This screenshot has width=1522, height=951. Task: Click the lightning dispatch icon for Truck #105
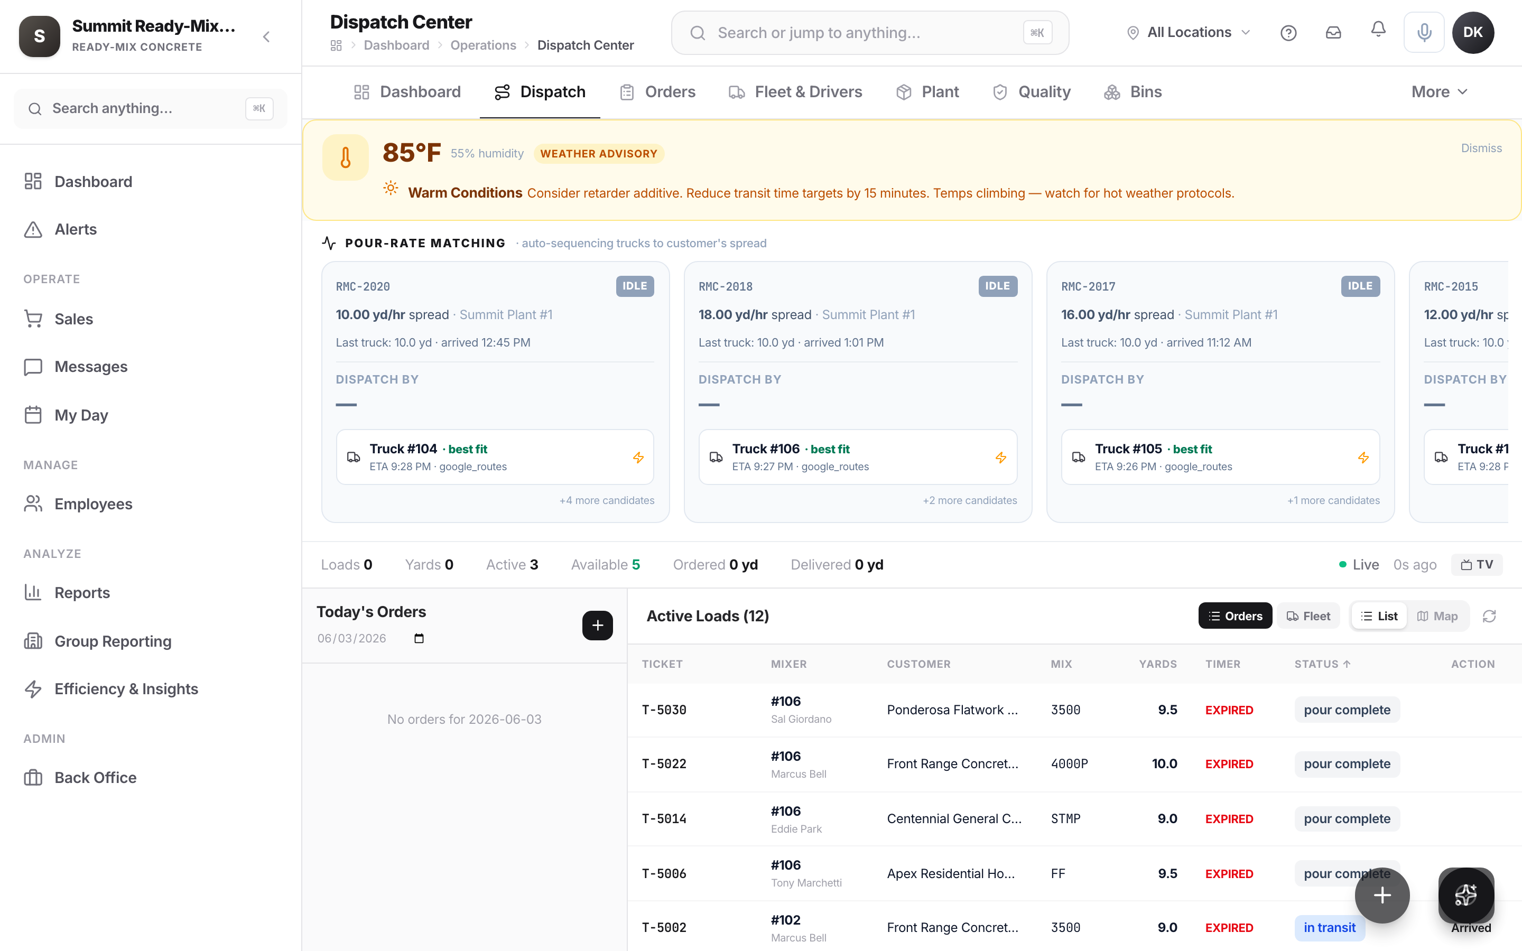coord(1363,457)
